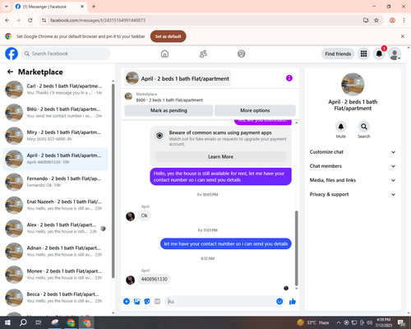Expand the Privacy & support section
The width and height of the screenshot is (411, 329).
point(353,194)
